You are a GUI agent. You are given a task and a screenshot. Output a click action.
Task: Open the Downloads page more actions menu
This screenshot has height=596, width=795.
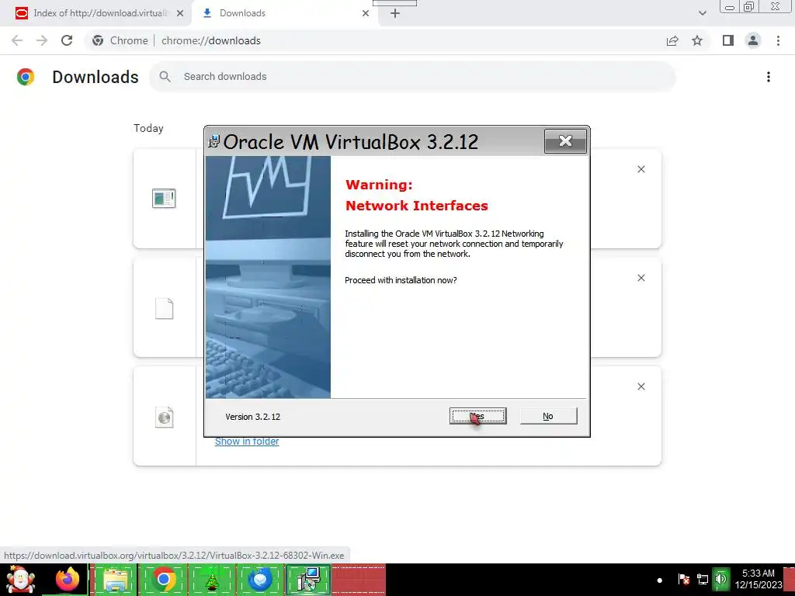(x=769, y=77)
